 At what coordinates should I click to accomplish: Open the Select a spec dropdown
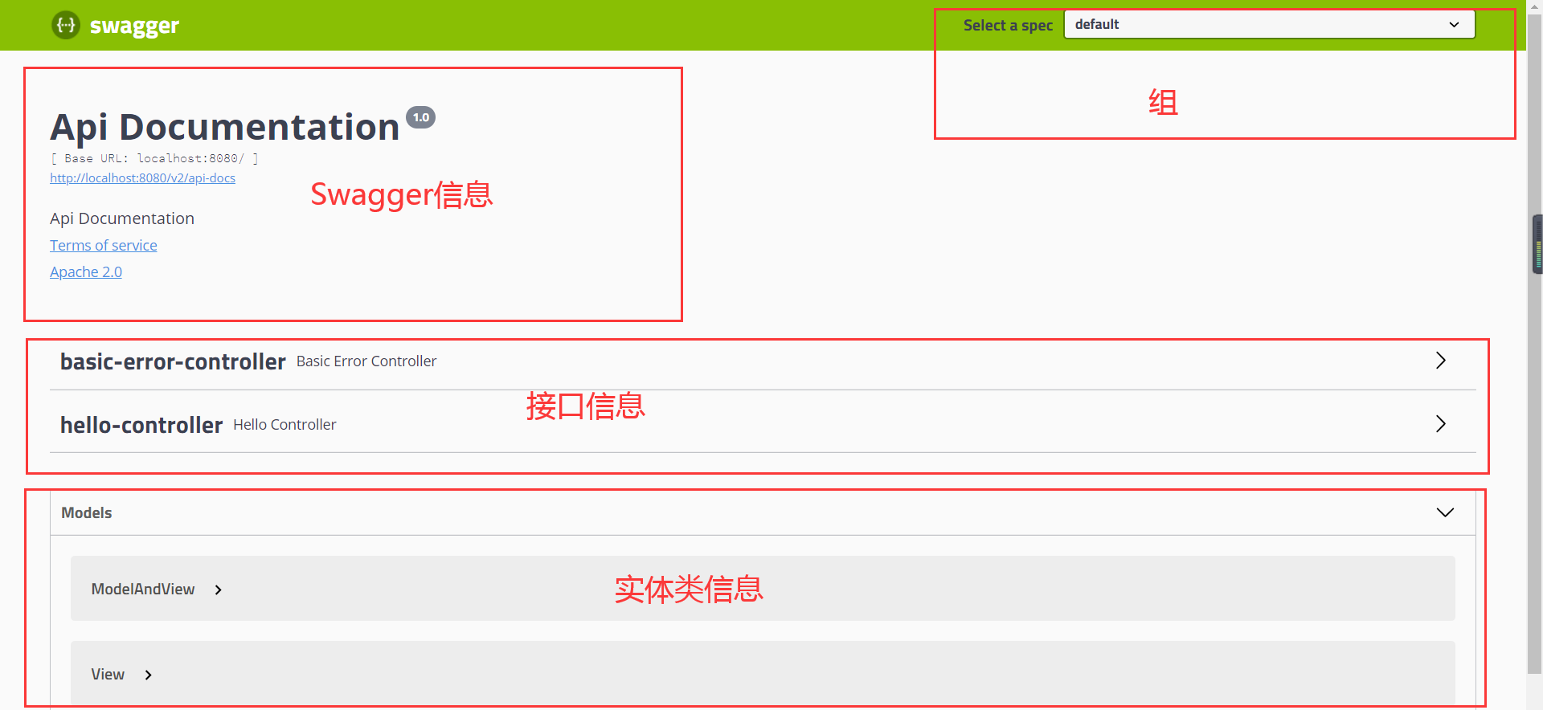pyautogui.click(x=1269, y=24)
